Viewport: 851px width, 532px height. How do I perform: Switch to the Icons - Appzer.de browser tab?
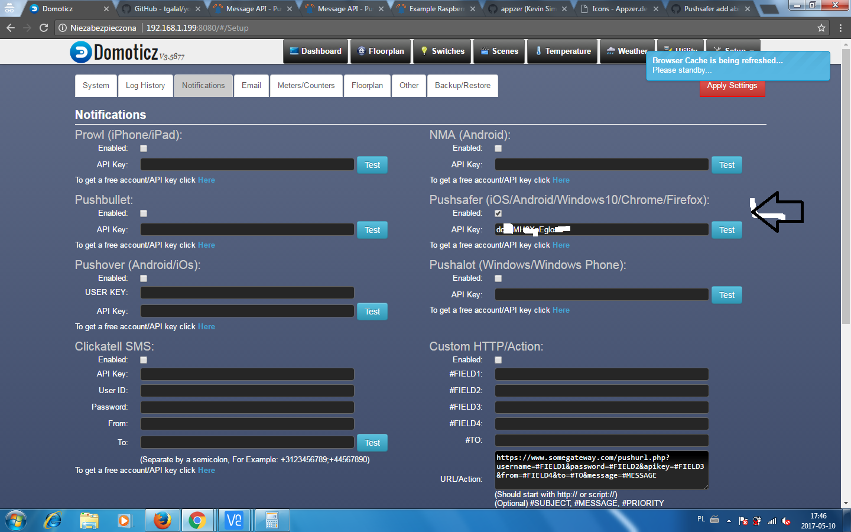[x=619, y=9]
